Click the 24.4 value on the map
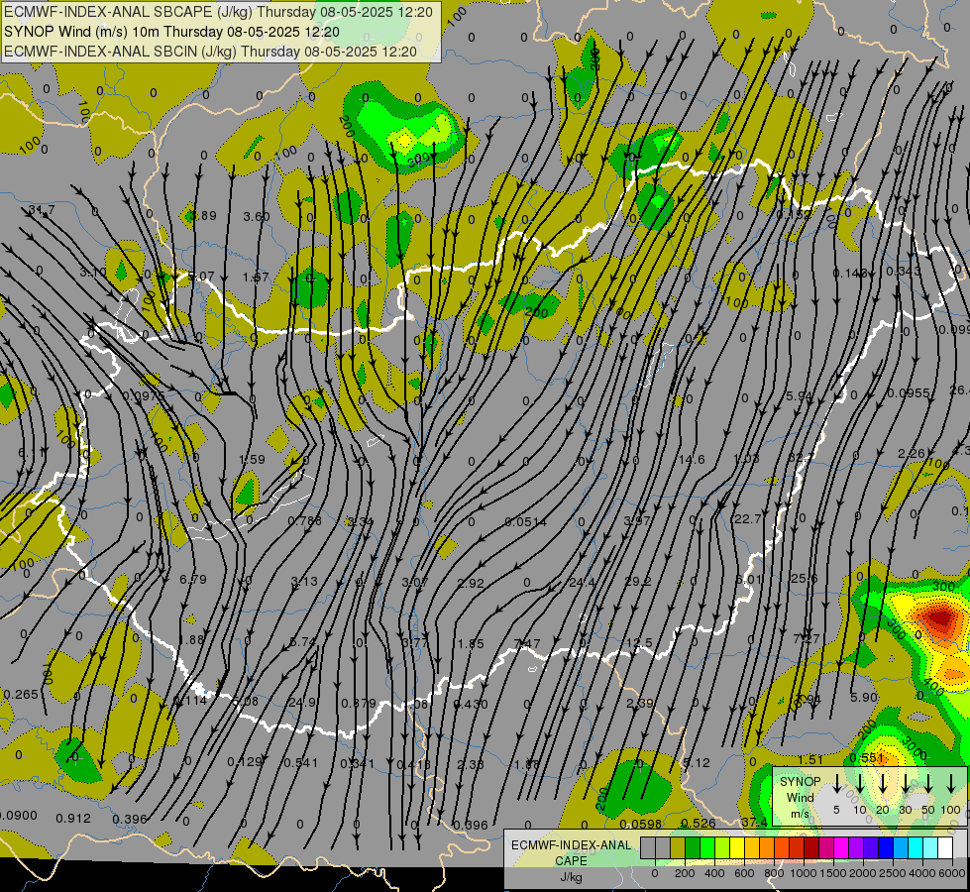This screenshot has height=892, width=970. coord(582,583)
